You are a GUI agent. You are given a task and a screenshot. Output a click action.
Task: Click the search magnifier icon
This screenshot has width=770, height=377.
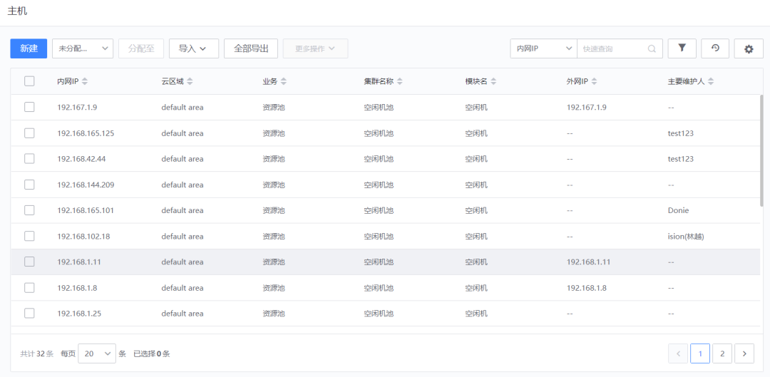(652, 48)
